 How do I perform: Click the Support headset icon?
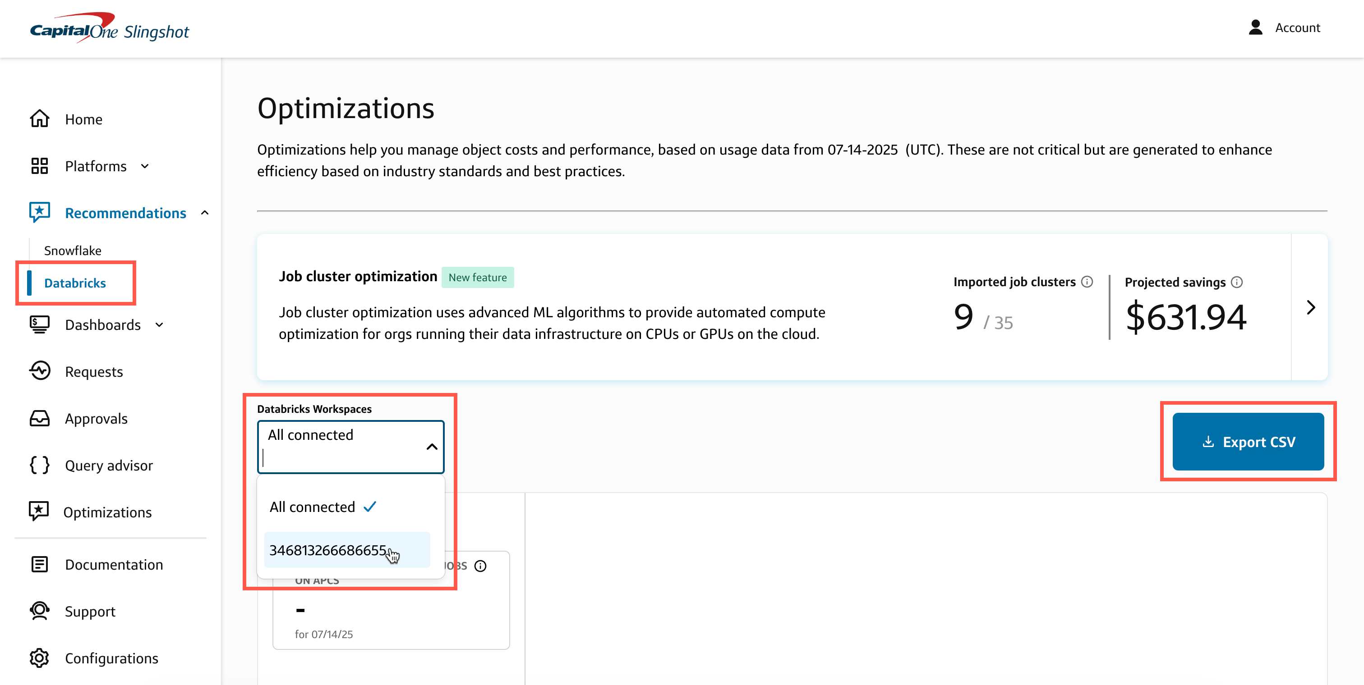click(x=40, y=611)
